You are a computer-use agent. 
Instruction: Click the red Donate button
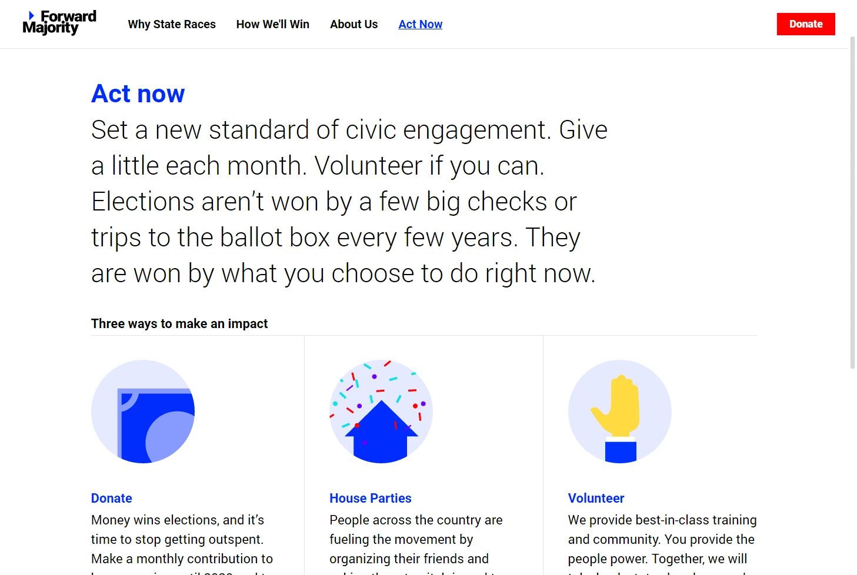coord(806,24)
